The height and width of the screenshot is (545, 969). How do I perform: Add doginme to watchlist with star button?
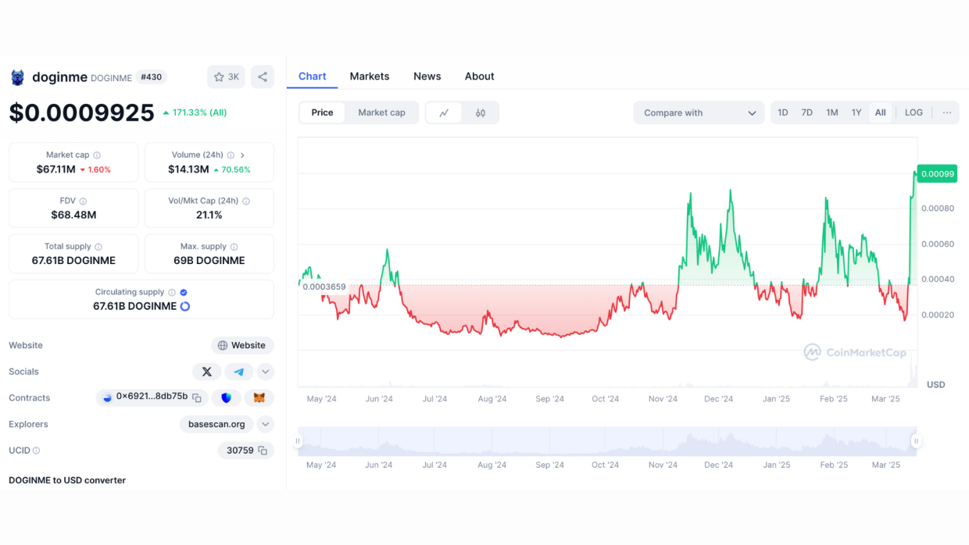(x=226, y=77)
